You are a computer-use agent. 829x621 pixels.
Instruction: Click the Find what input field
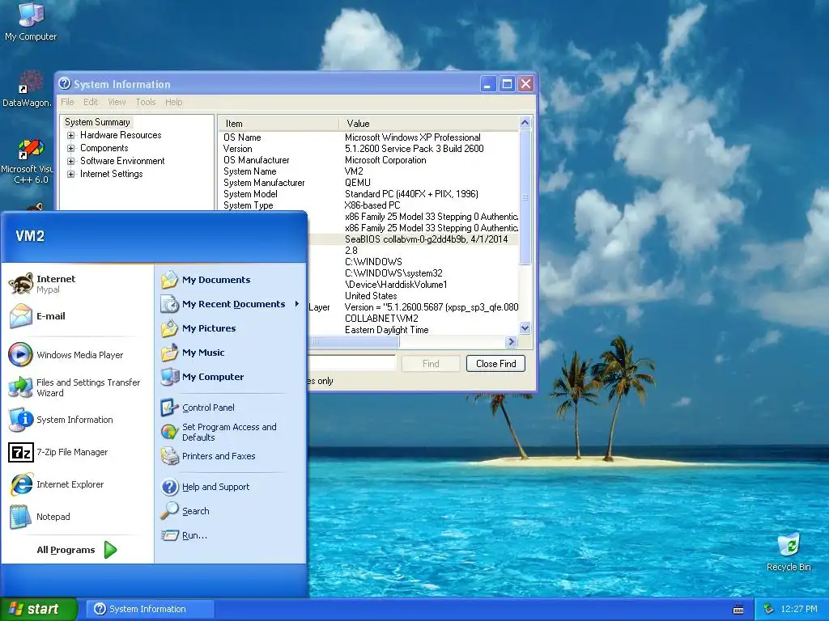click(x=352, y=363)
